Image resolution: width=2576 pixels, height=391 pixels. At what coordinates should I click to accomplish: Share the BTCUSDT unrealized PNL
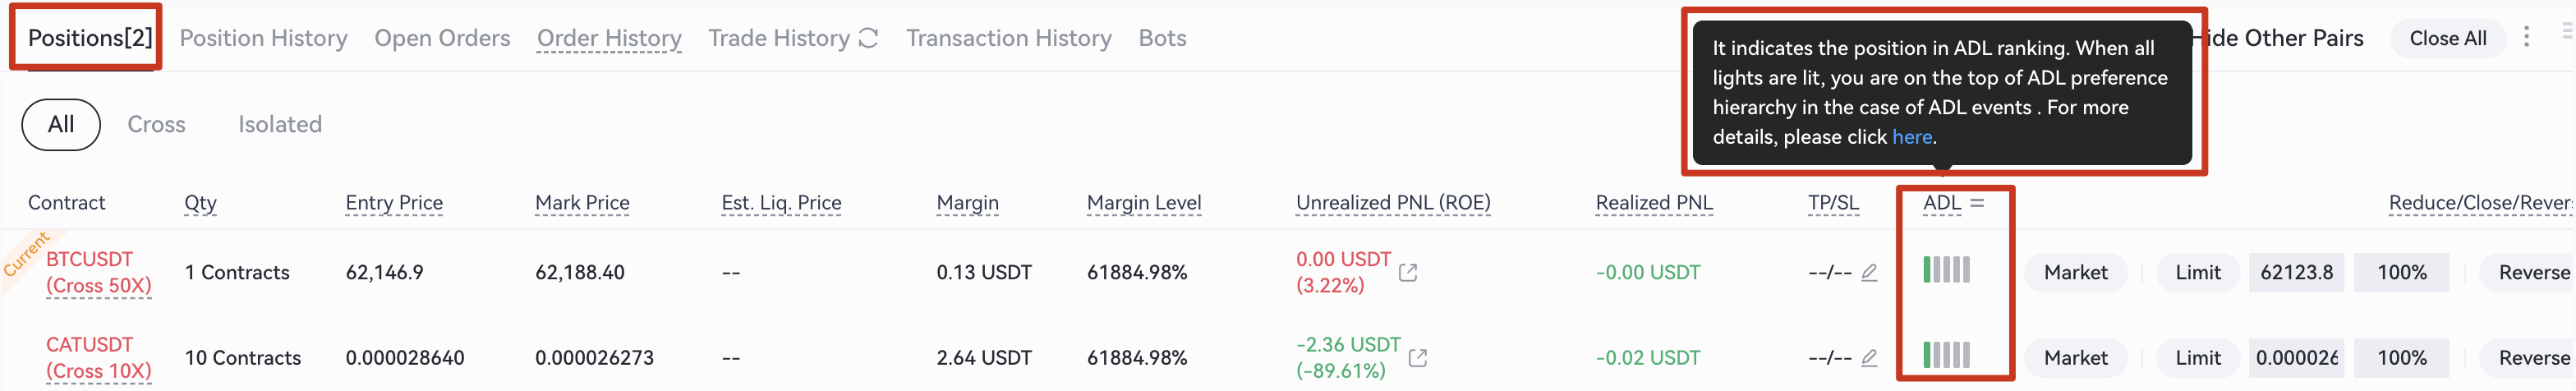tap(1408, 272)
